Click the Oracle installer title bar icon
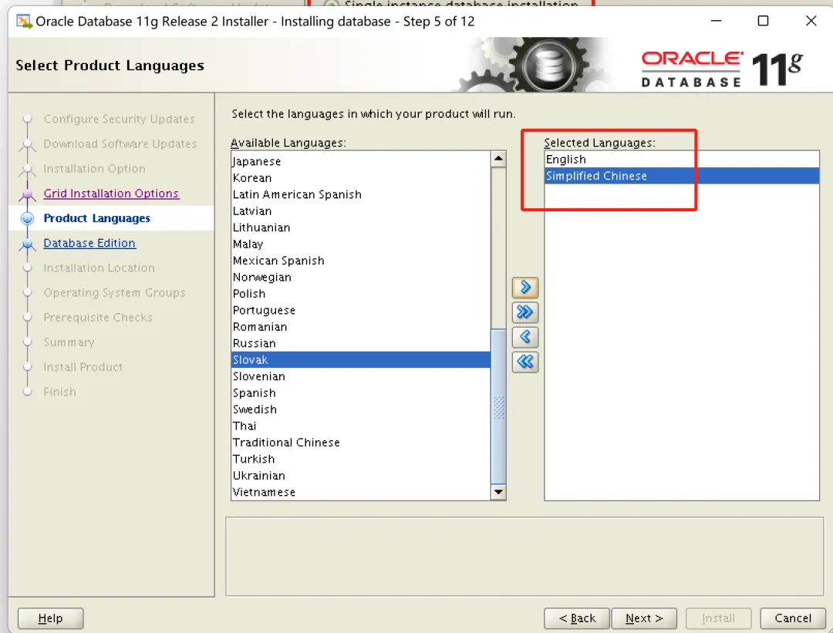This screenshot has height=633, width=833. tap(24, 22)
